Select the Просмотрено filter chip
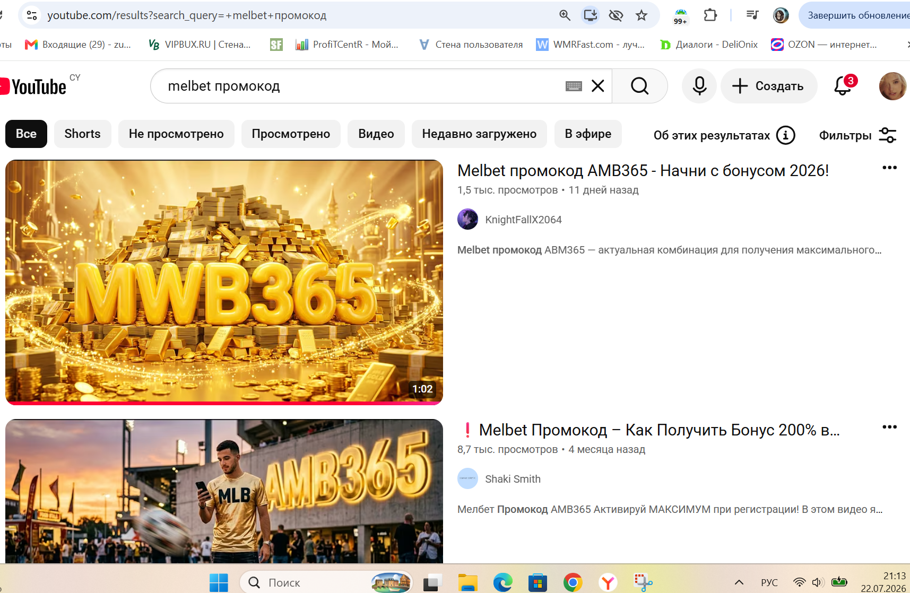Viewport: 910px width, 593px height. click(x=291, y=134)
